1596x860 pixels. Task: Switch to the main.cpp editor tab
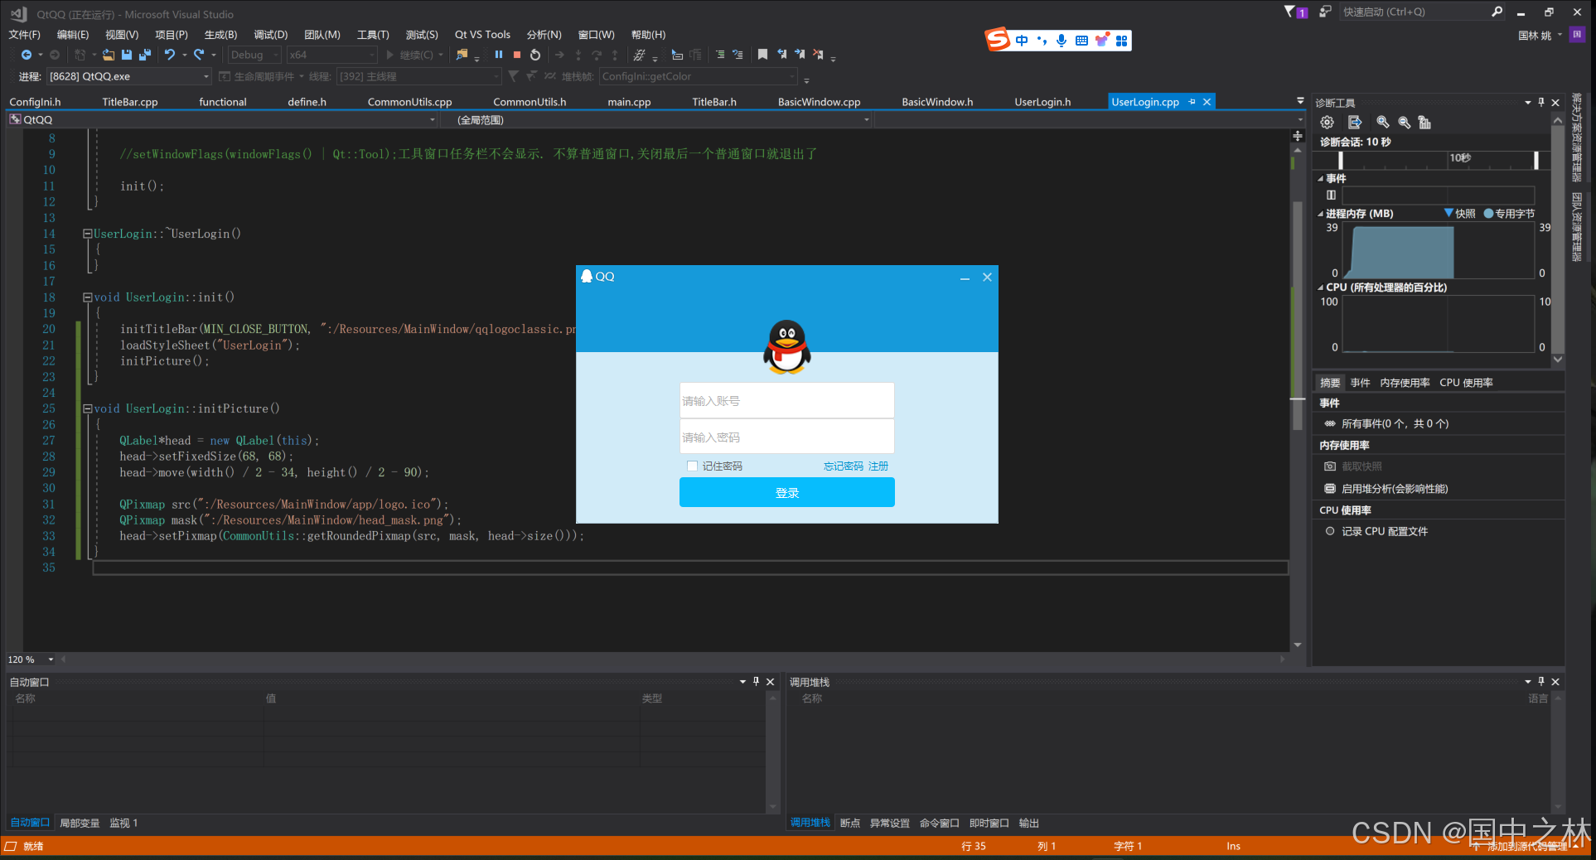[629, 102]
